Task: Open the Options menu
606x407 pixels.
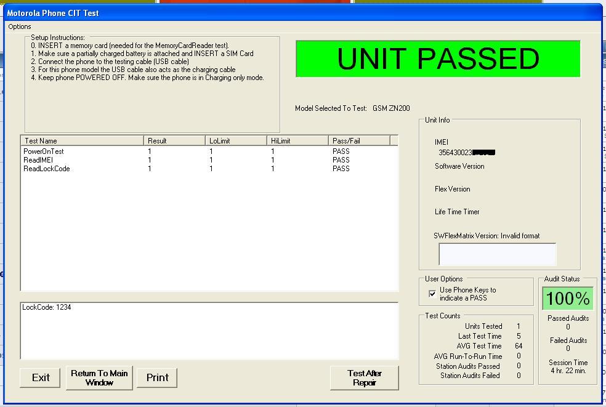Action: 19,26
